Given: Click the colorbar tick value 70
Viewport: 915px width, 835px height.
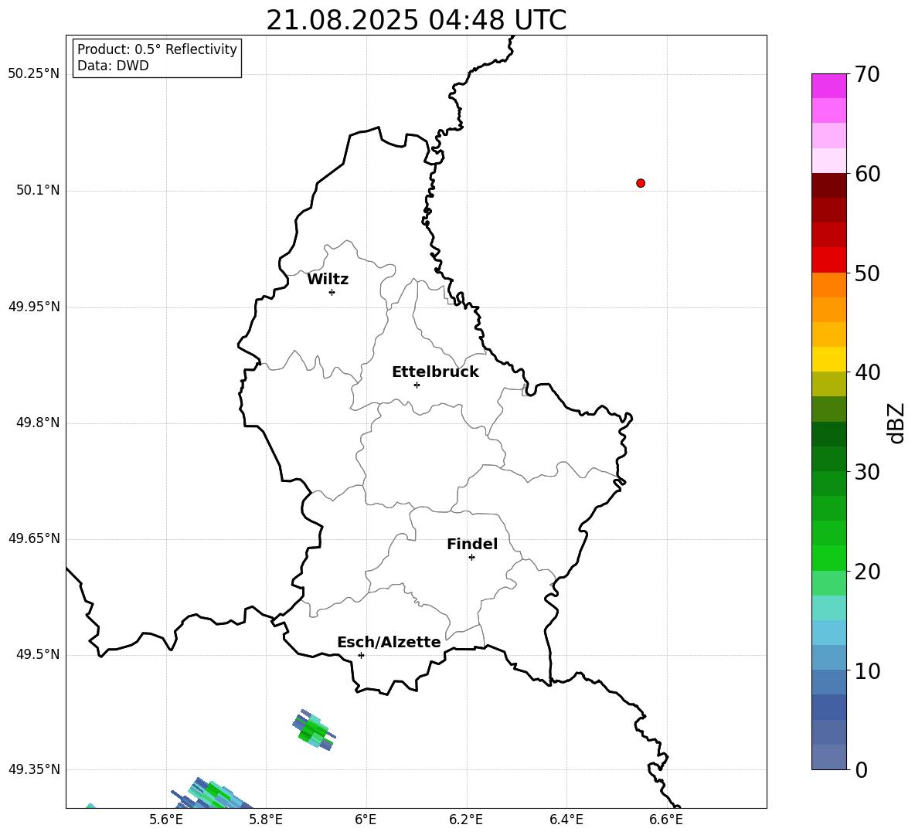Looking at the screenshot, I should click(867, 74).
